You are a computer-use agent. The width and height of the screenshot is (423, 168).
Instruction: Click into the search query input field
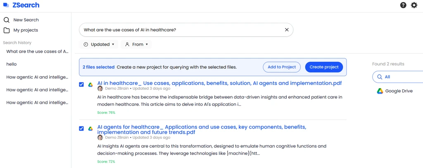tap(182, 30)
